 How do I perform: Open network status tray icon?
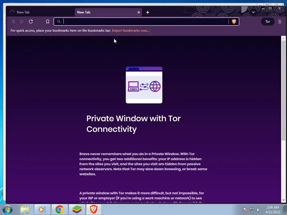252,210
